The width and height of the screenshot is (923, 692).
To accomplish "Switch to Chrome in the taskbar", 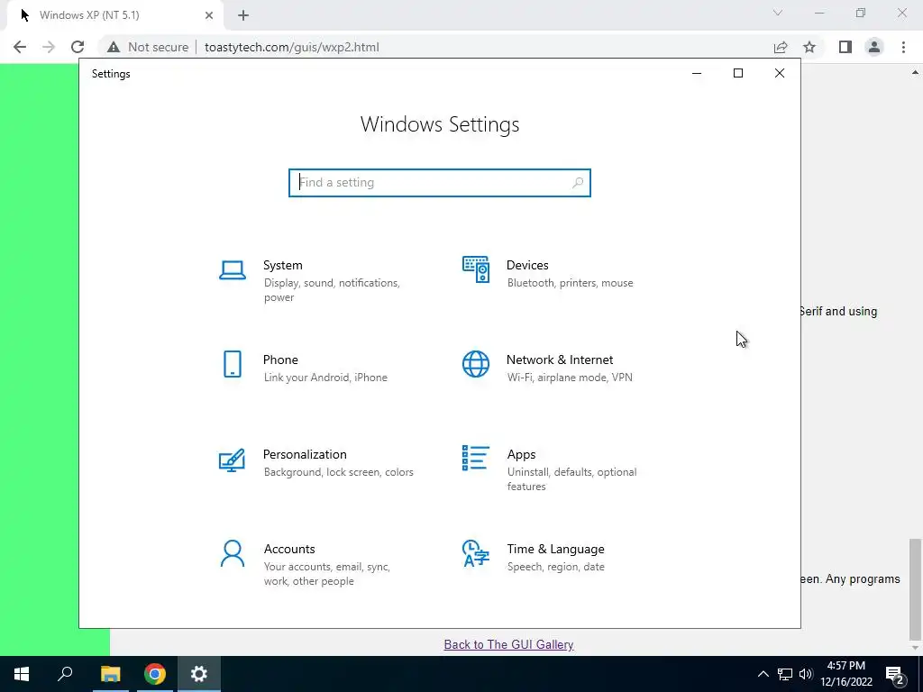I will (x=155, y=674).
